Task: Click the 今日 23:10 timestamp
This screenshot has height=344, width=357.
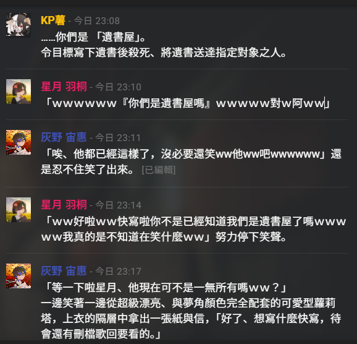Action: coord(118,87)
